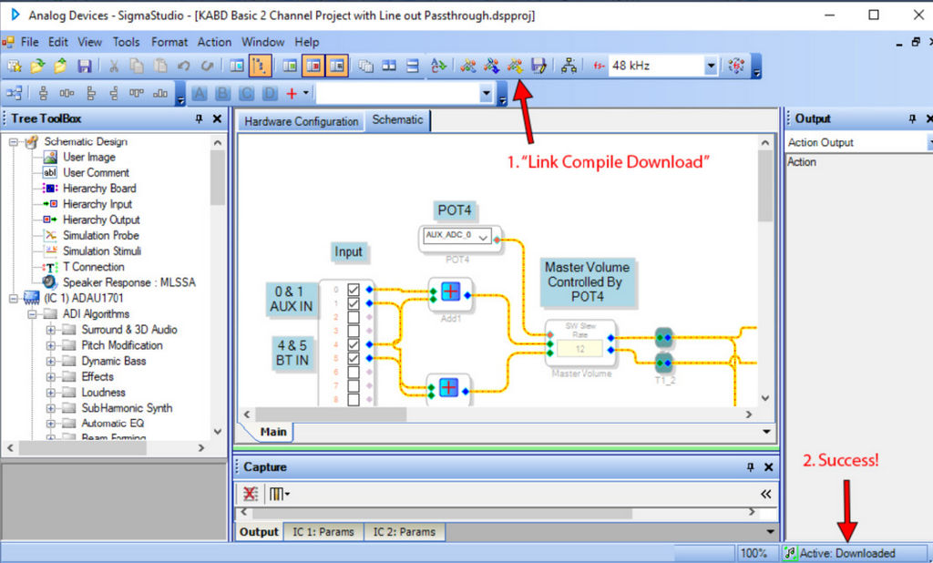Save the project with the floppy disk icon

point(85,66)
